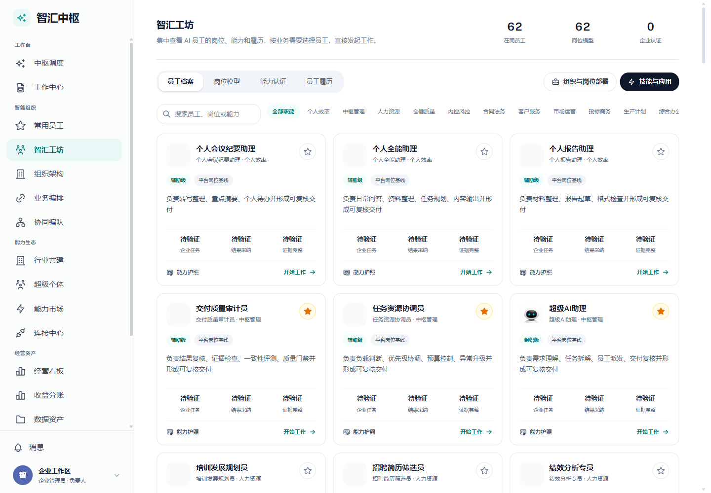Unfavorite the 交付质量审计员 card

tap(308, 311)
